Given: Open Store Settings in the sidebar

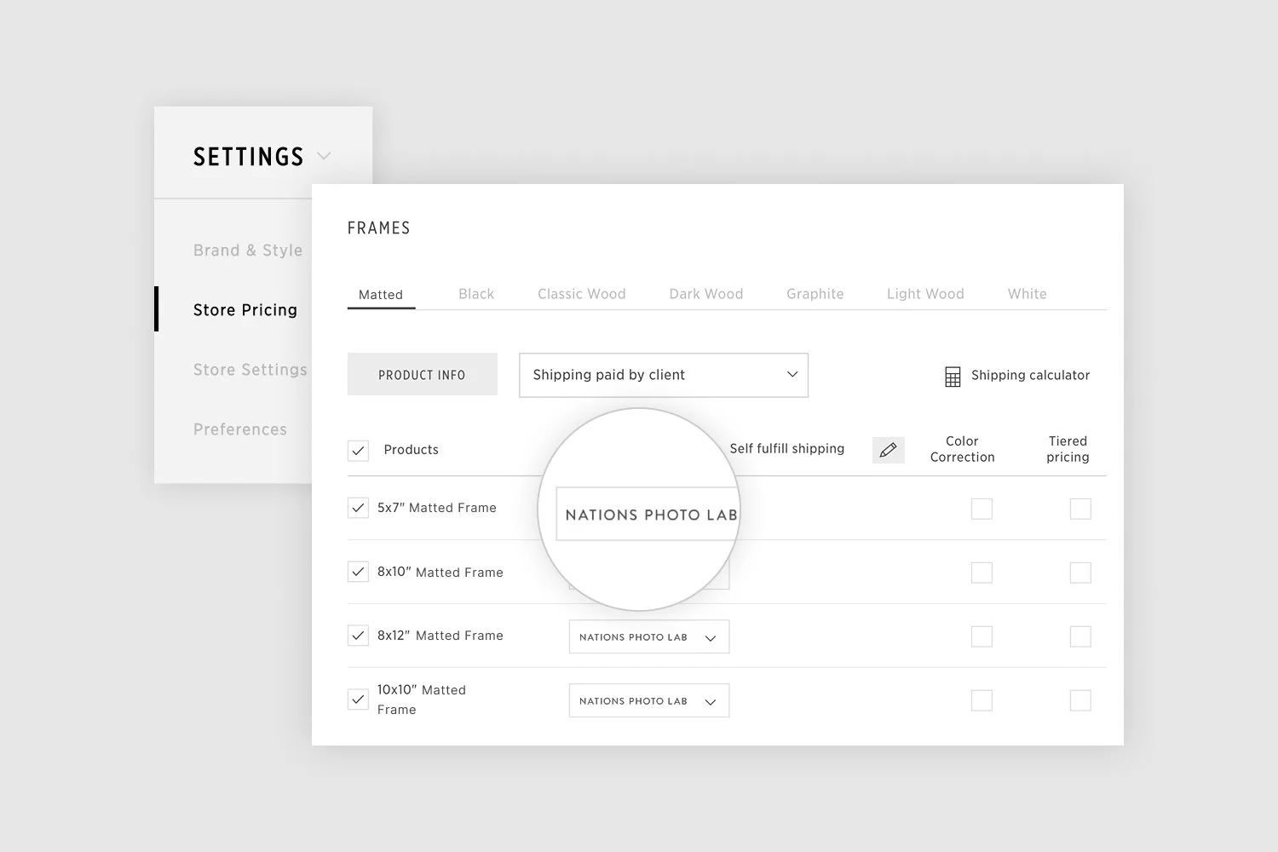Looking at the screenshot, I should click(250, 370).
